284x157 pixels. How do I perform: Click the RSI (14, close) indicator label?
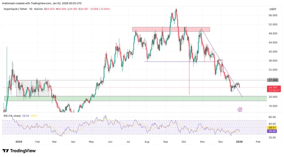click(x=12, y=116)
